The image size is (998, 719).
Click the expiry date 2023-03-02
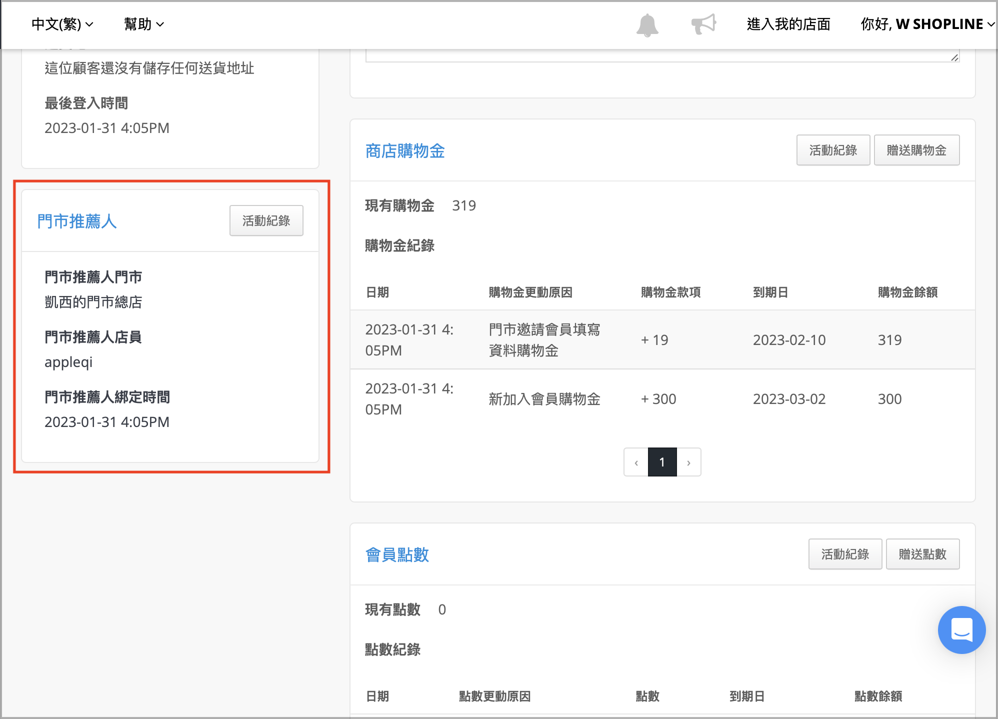point(789,399)
